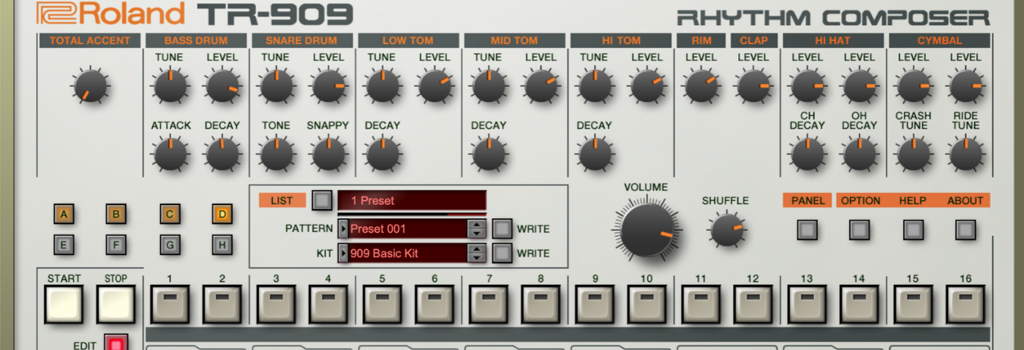The image size is (1024, 350).
Task: Select pattern bank C
Action: (170, 214)
